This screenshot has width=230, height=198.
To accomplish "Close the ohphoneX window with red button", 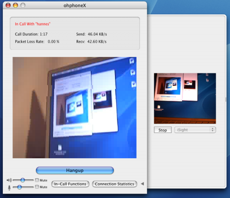I will (8, 5).
